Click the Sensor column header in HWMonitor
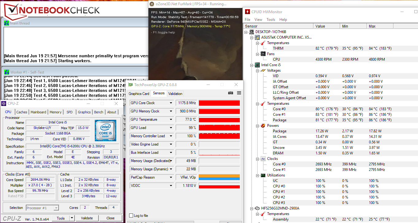Image resolution: width=418 pixels, height=223 pixels. 278,26
